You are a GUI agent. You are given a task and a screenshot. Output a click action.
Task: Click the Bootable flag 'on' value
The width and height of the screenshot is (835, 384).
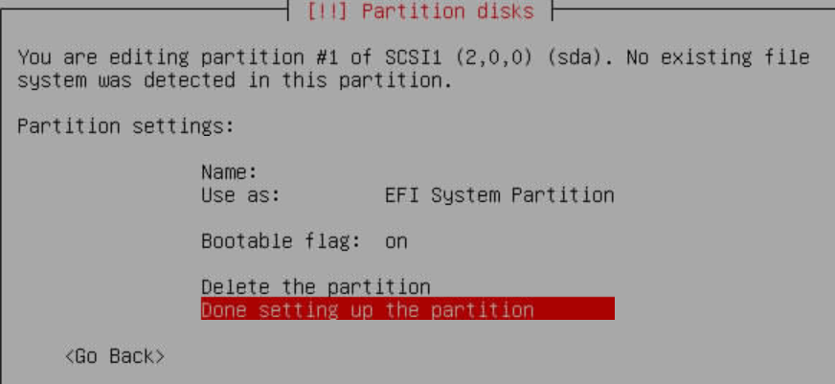(396, 242)
